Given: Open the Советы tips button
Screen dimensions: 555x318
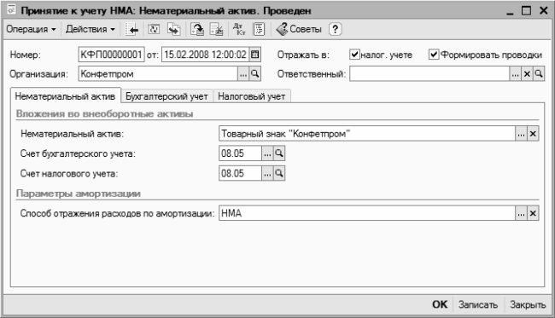Looking at the screenshot, I should pyautogui.click(x=298, y=29).
